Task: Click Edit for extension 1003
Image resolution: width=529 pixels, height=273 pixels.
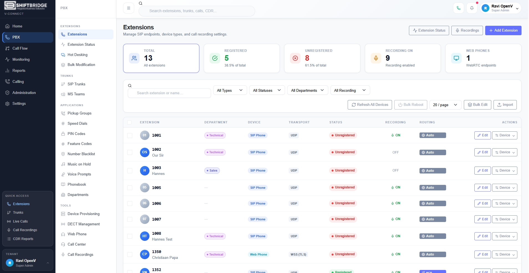Action: coord(482,170)
